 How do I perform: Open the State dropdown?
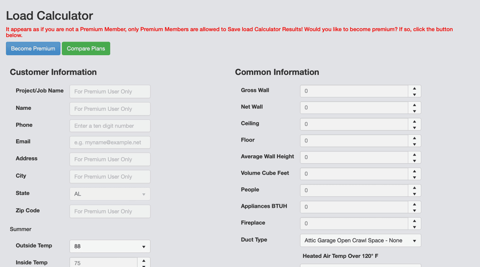point(110,194)
